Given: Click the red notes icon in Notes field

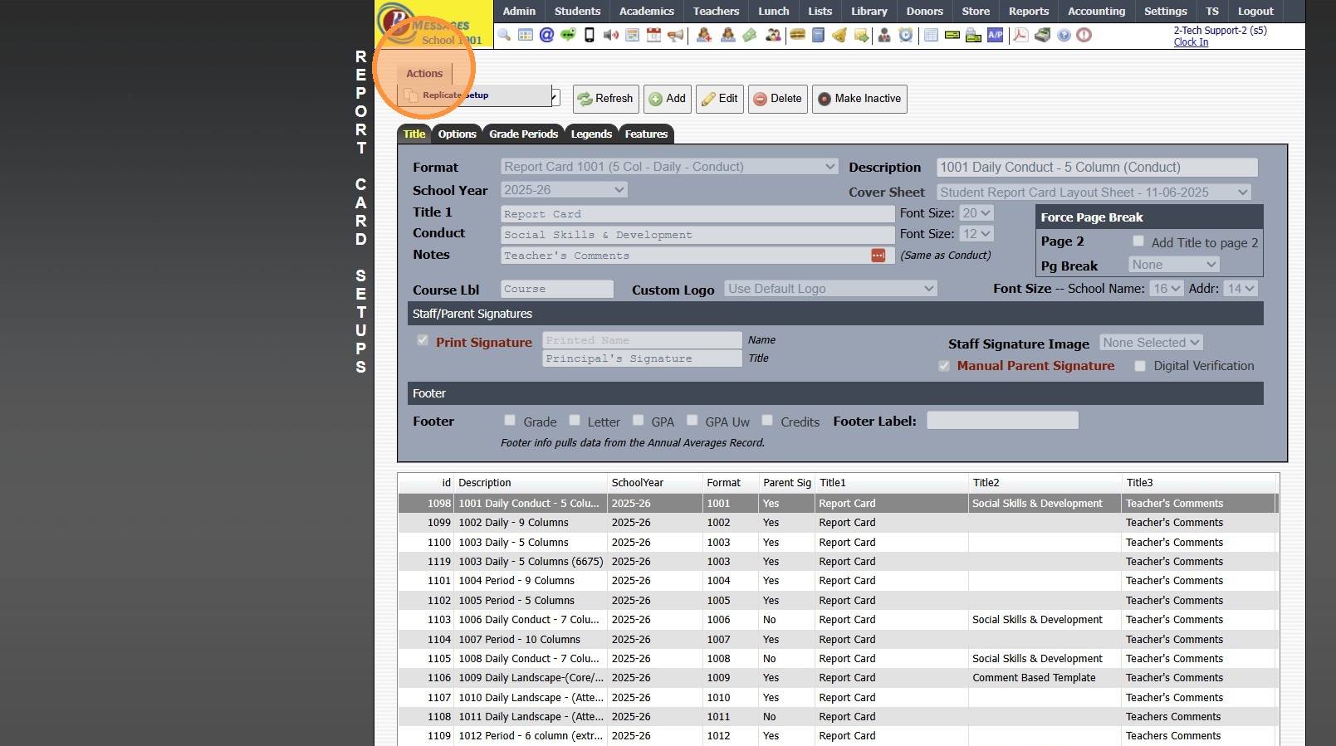Looking at the screenshot, I should tap(878, 256).
